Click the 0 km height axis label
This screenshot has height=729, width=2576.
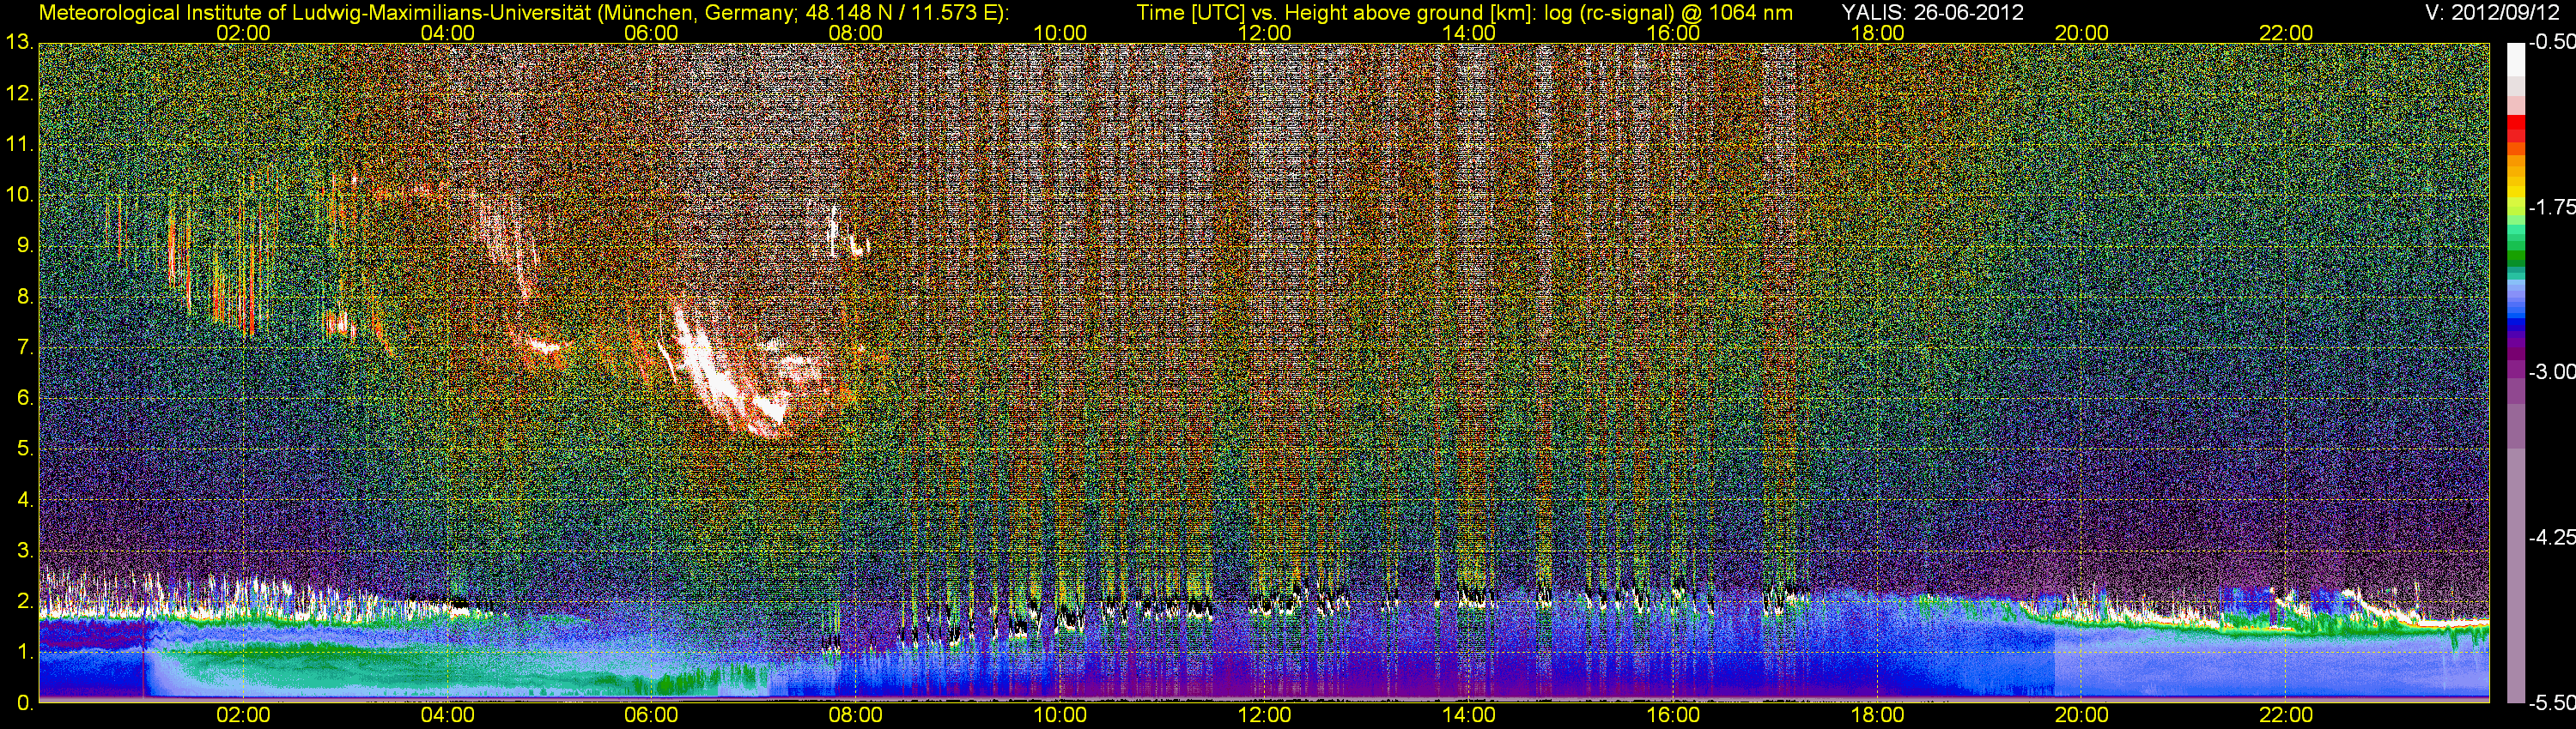click(24, 703)
